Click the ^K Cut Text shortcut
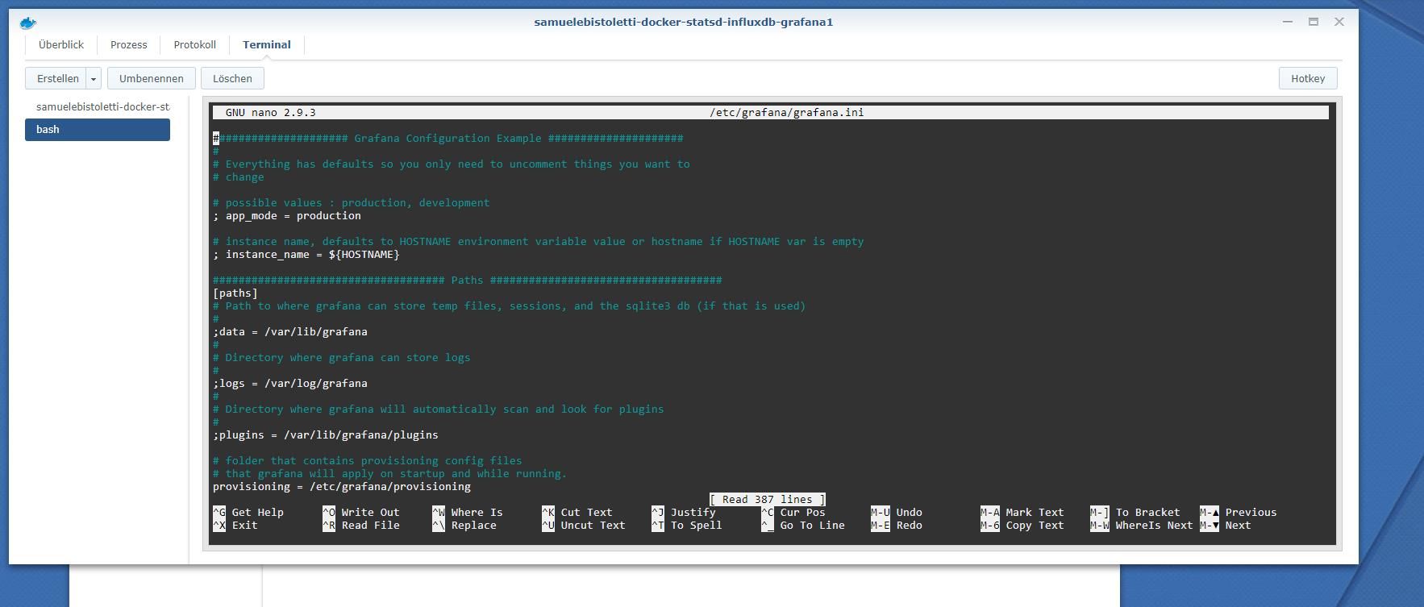The width and height of the screenshot is (1424, 607). [x=577, y=513]
